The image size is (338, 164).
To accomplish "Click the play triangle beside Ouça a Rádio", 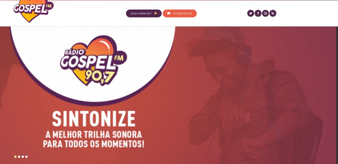I will [x=156, y=13].
